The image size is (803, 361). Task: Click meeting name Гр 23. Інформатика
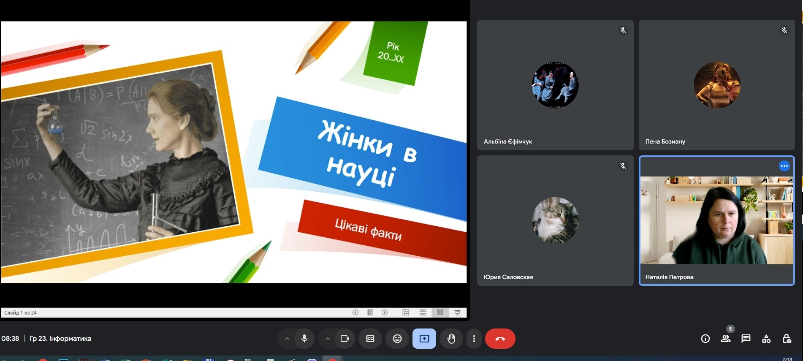pos(60,339)
